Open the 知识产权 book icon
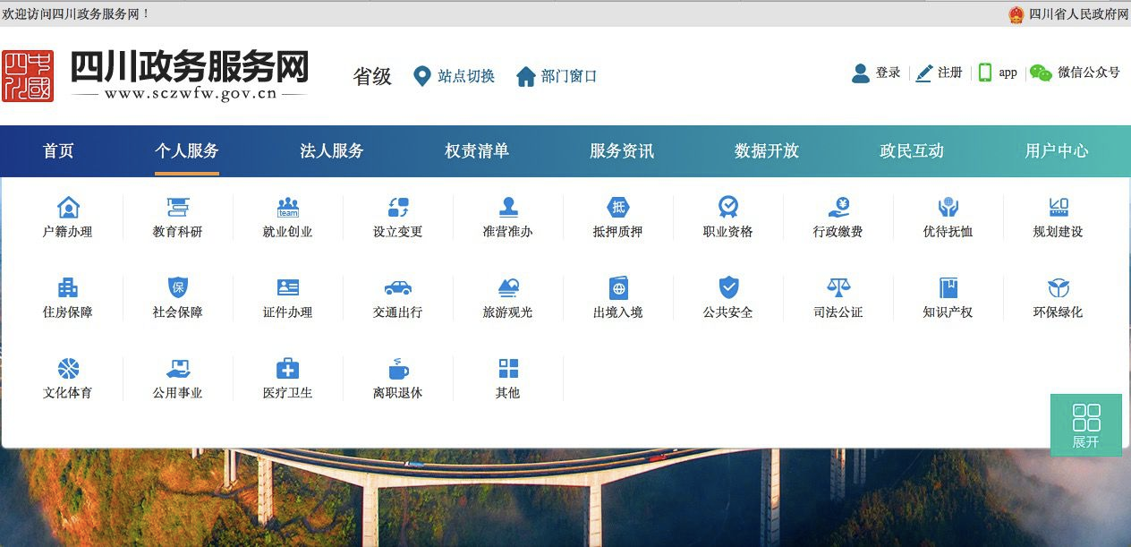The image size is (1131, 547). coord(948,287)
